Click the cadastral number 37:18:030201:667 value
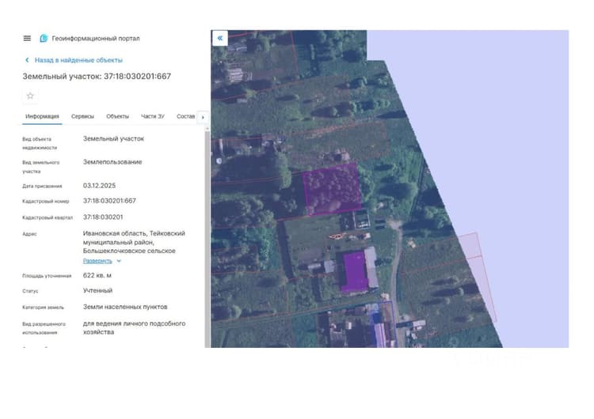This screenshot has width=594, height=419. click(109, 201)
